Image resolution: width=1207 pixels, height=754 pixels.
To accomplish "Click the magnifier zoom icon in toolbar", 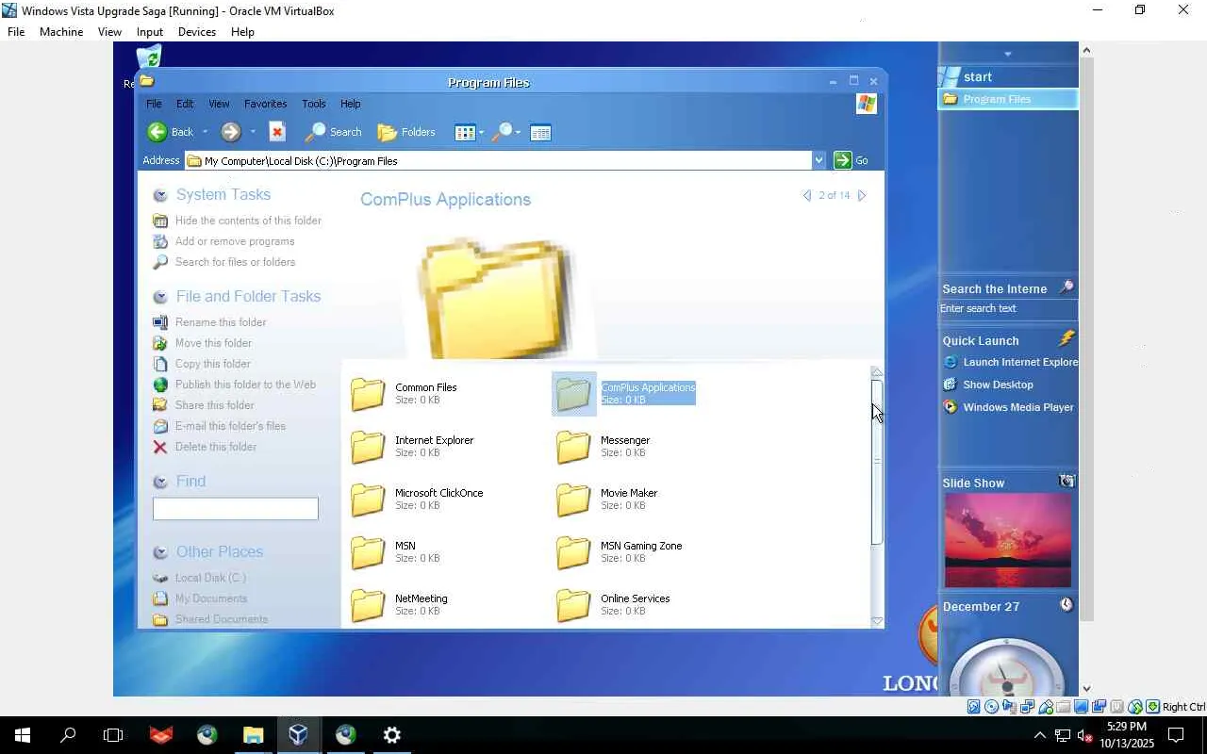I will 503,132.
